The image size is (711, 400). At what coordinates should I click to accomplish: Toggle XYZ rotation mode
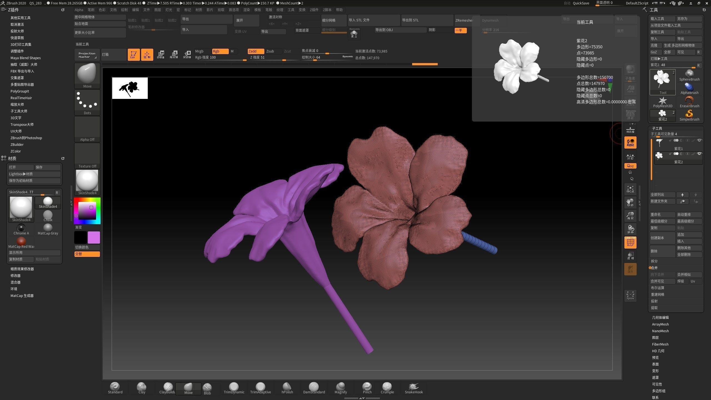point(630,166)
